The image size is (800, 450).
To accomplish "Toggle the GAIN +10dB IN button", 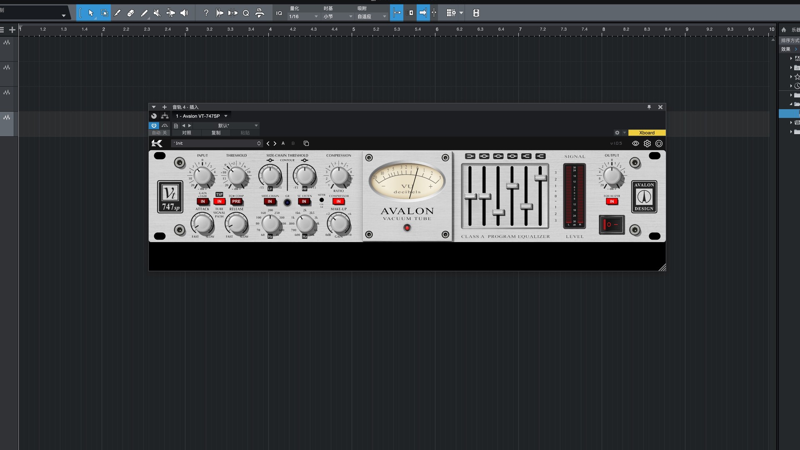I will coord(202,201).
